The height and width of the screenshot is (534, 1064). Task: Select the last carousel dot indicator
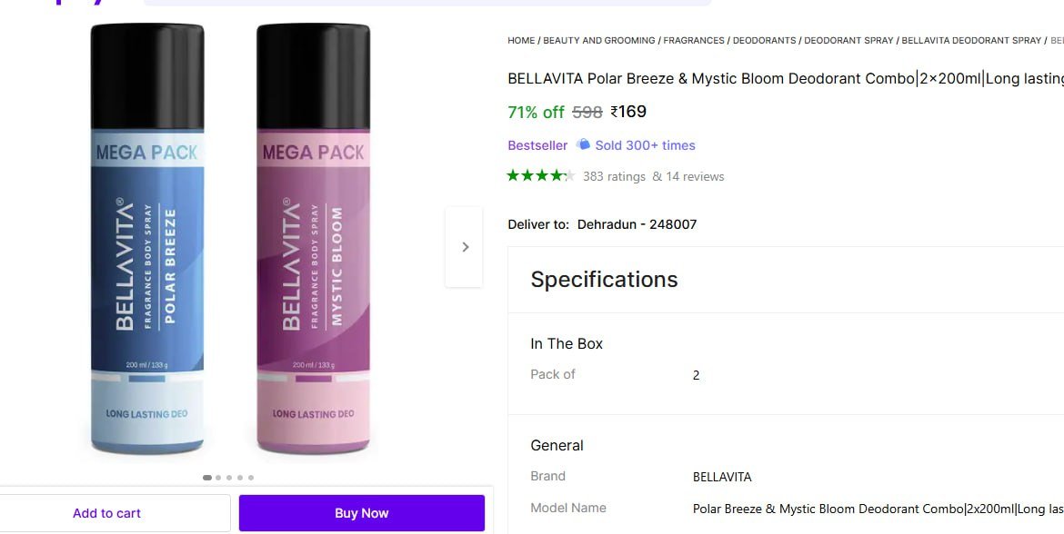(251, 478)
